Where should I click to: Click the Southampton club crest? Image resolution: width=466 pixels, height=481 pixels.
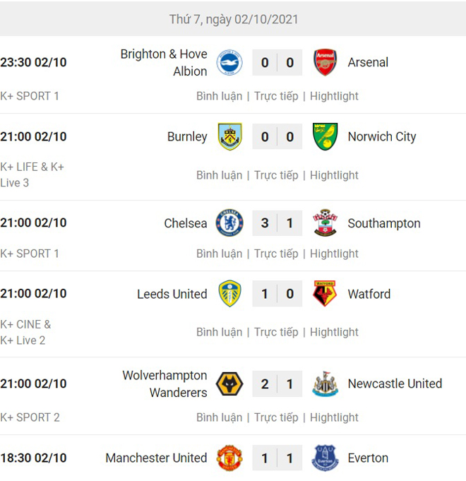[x=325, y=223]
